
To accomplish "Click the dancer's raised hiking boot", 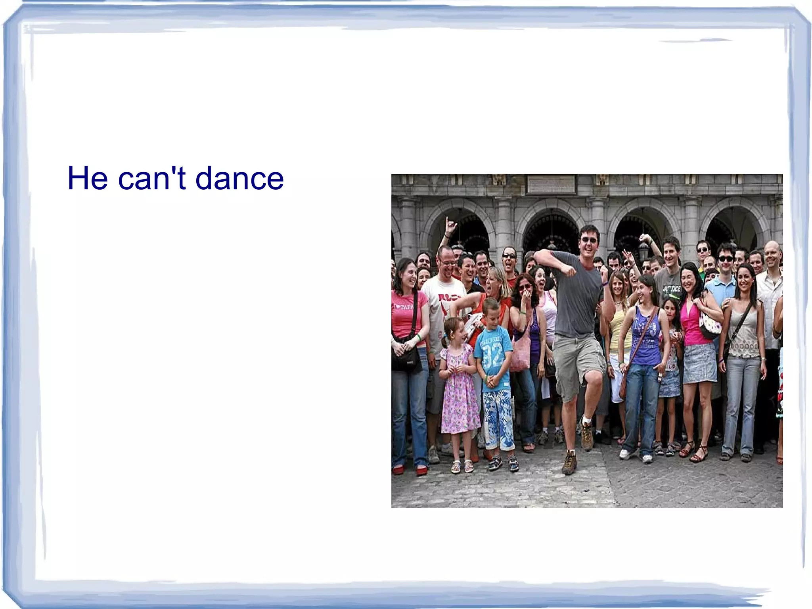I will coord(586,435).
